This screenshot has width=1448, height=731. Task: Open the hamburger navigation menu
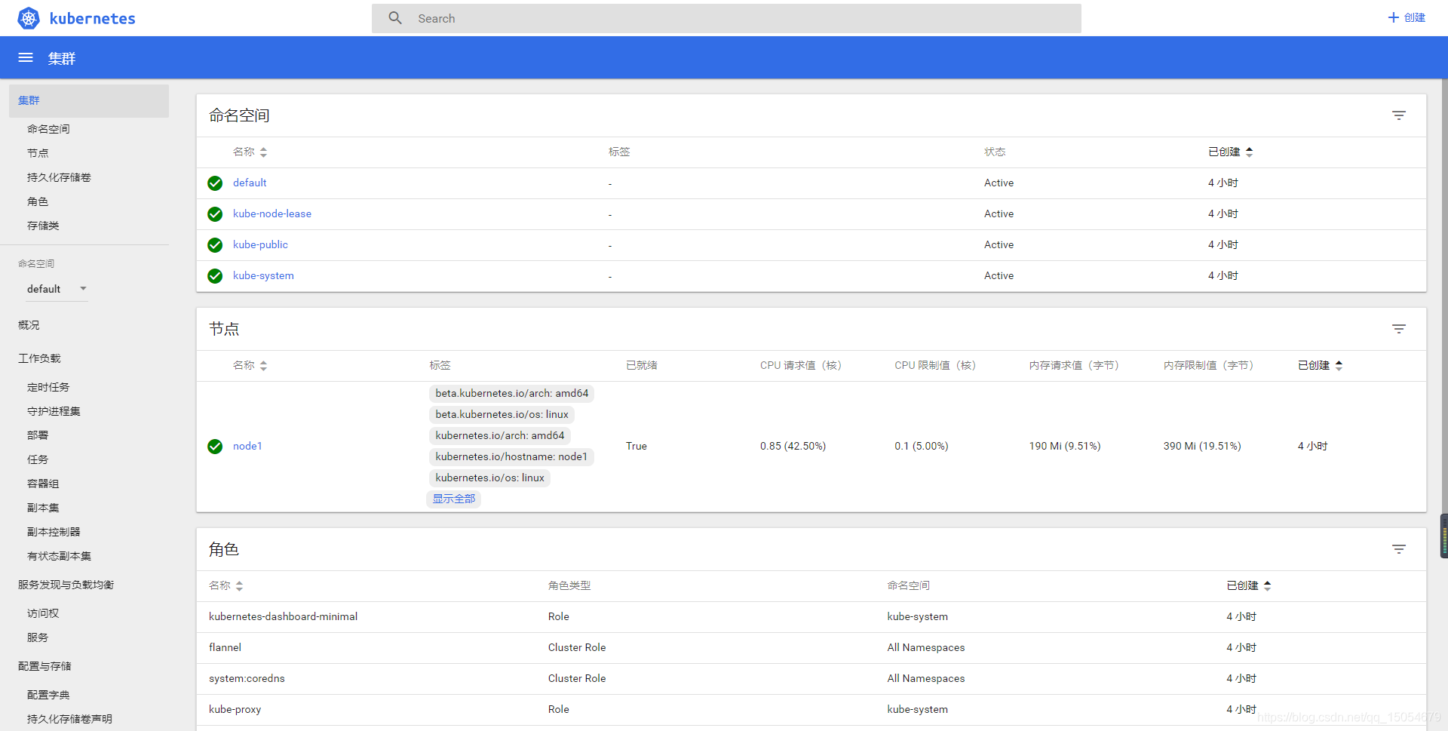pos(26,57)
